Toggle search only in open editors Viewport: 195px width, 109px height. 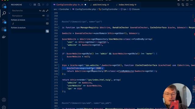pos(47,24)
